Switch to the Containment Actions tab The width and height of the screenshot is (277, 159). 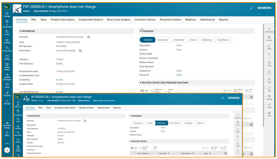91,19
